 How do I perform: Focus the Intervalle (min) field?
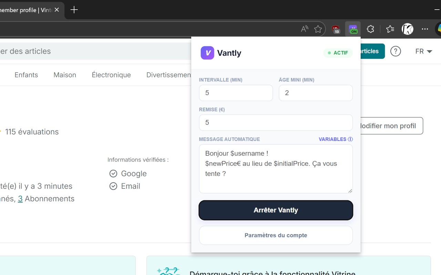(x=236, y=93)
